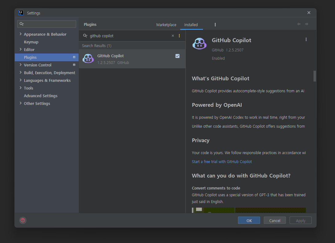
Task: Expand Build, Execution, Deployment section
Action: point(21,73)
